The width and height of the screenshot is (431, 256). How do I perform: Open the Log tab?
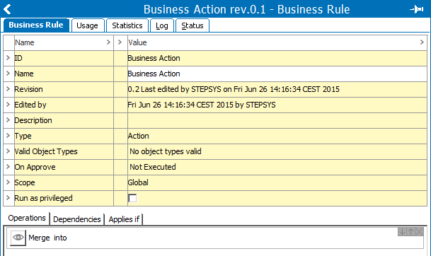162,25
